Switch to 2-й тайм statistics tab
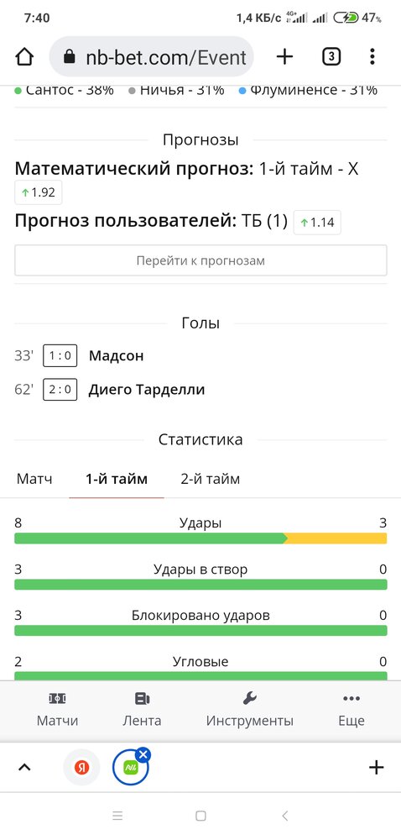401x840 pixels. (210, 479)
